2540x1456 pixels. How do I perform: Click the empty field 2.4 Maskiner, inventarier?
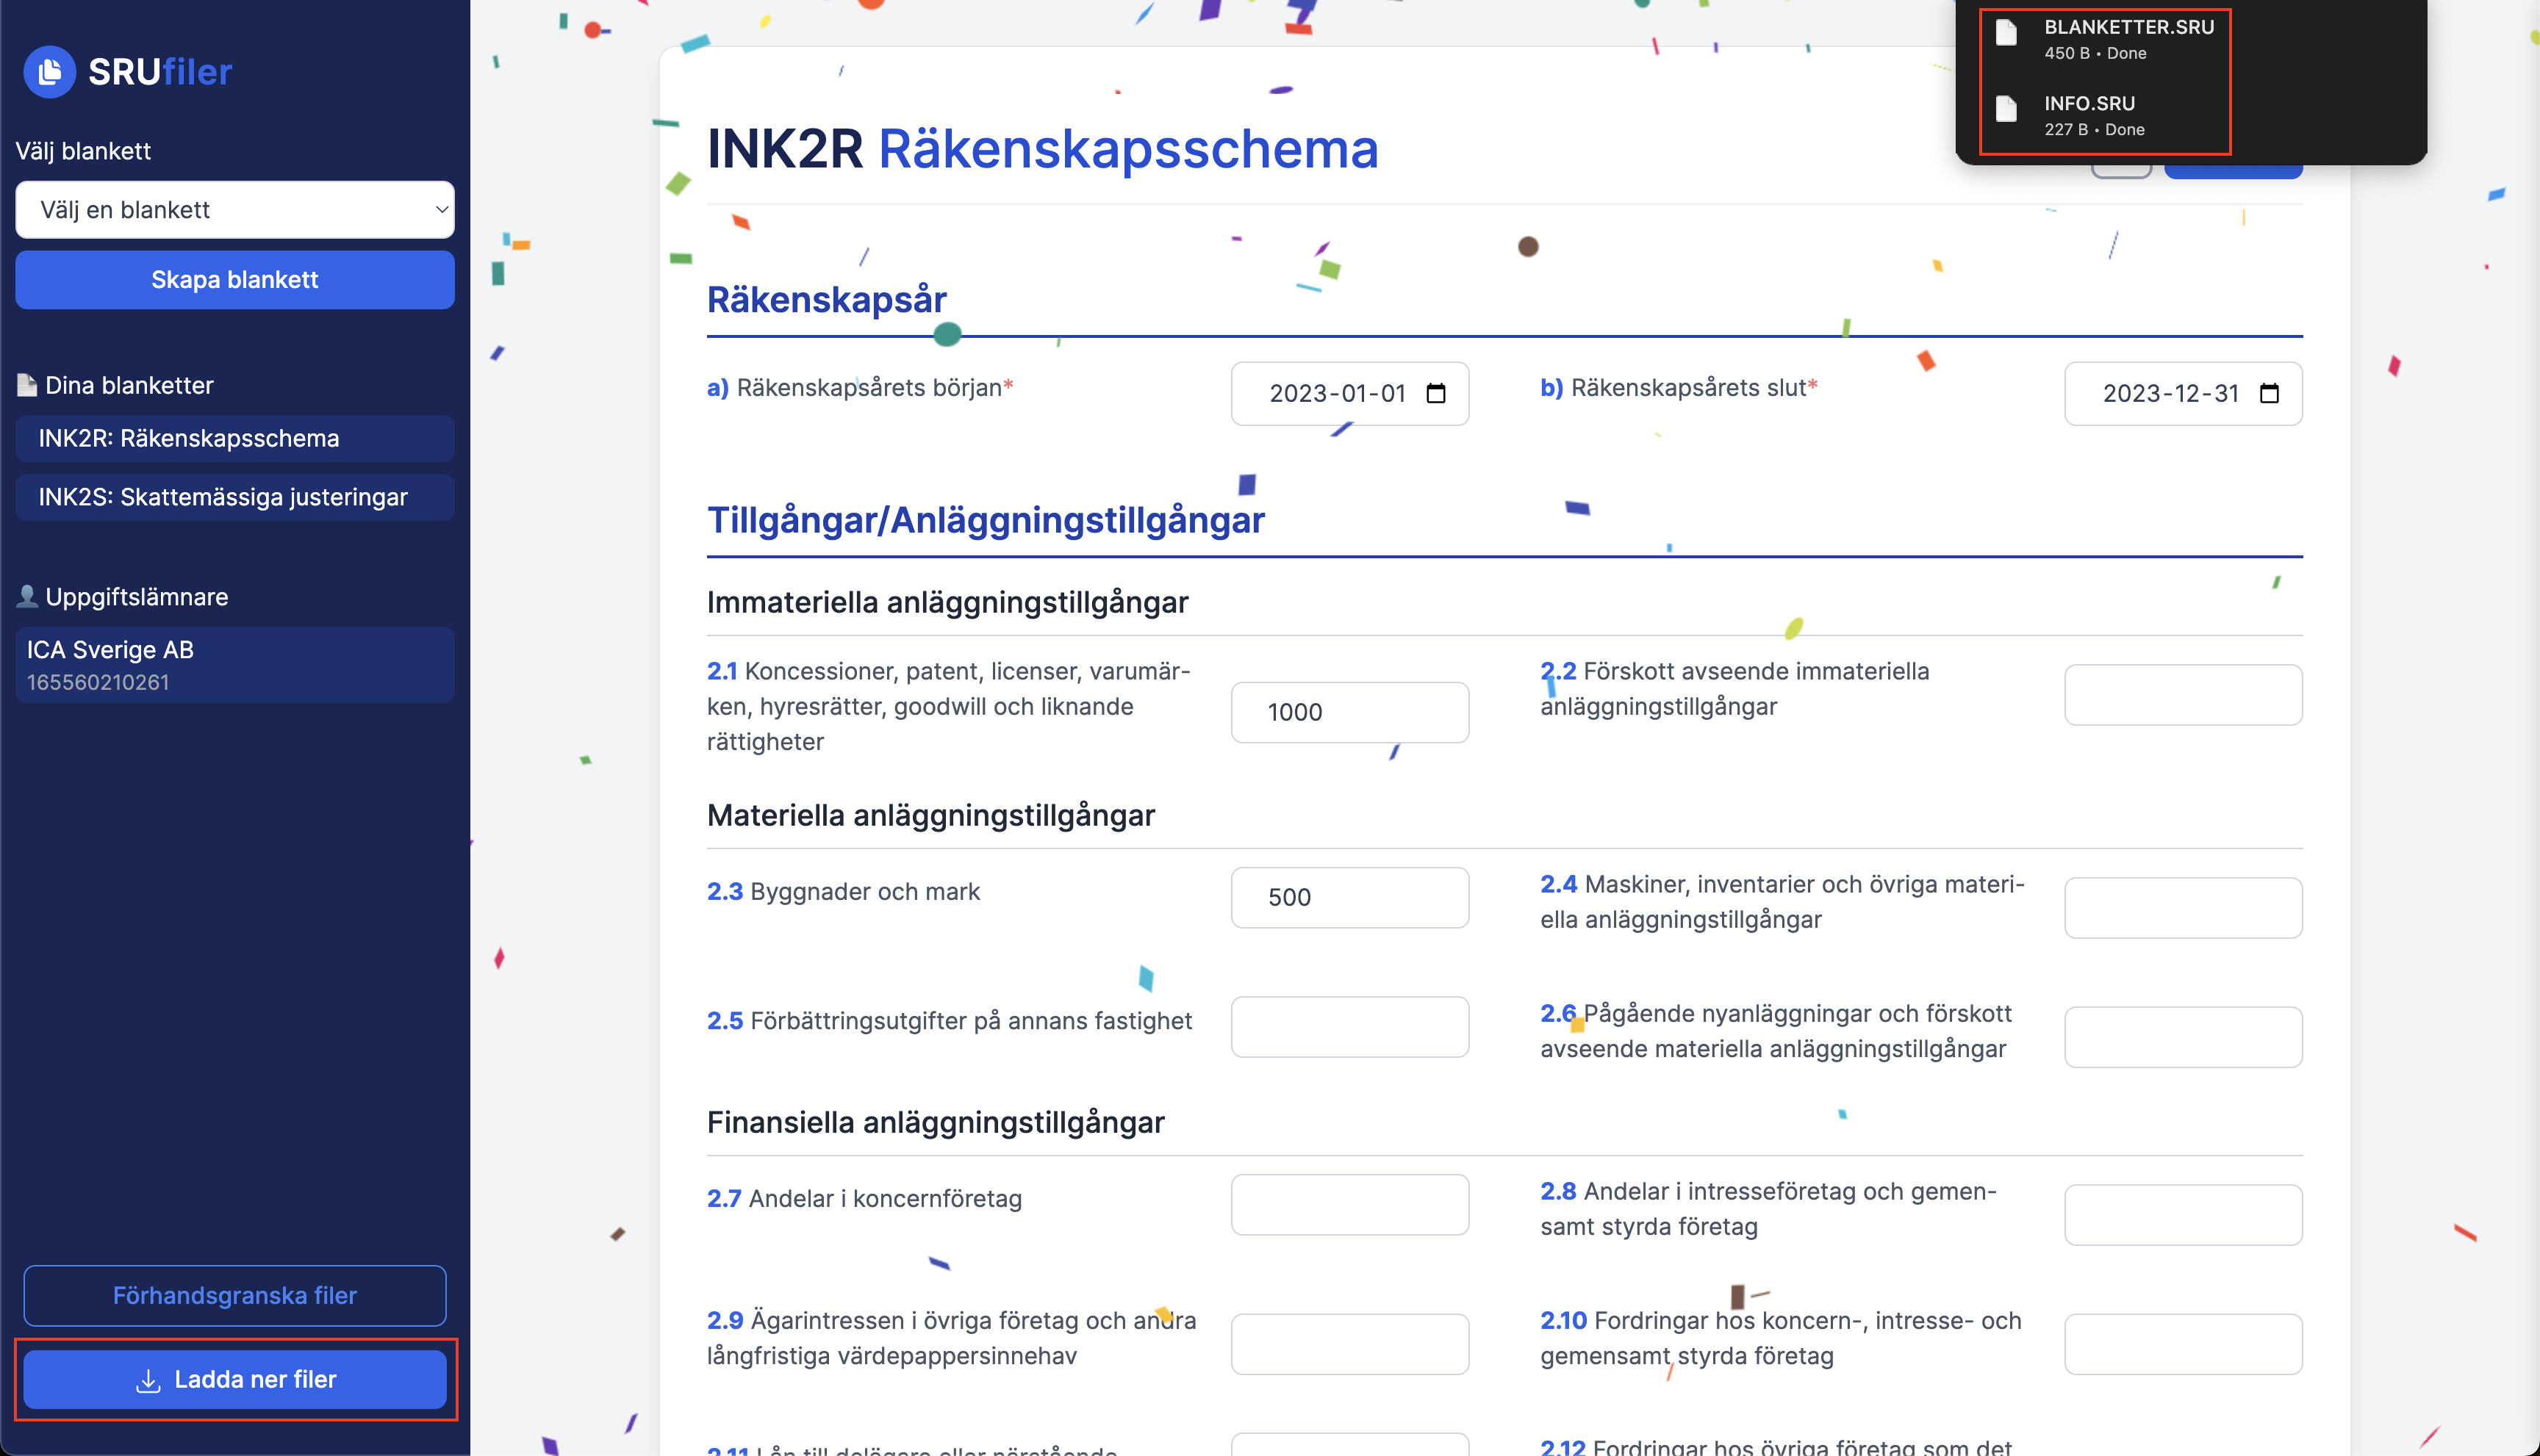(x=2183, y=908)
